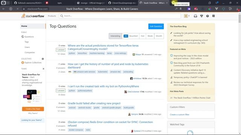Viewport: 241px width, 135px height.
Task: Open user whitebear's avatar icon
Action: (131, 78)
